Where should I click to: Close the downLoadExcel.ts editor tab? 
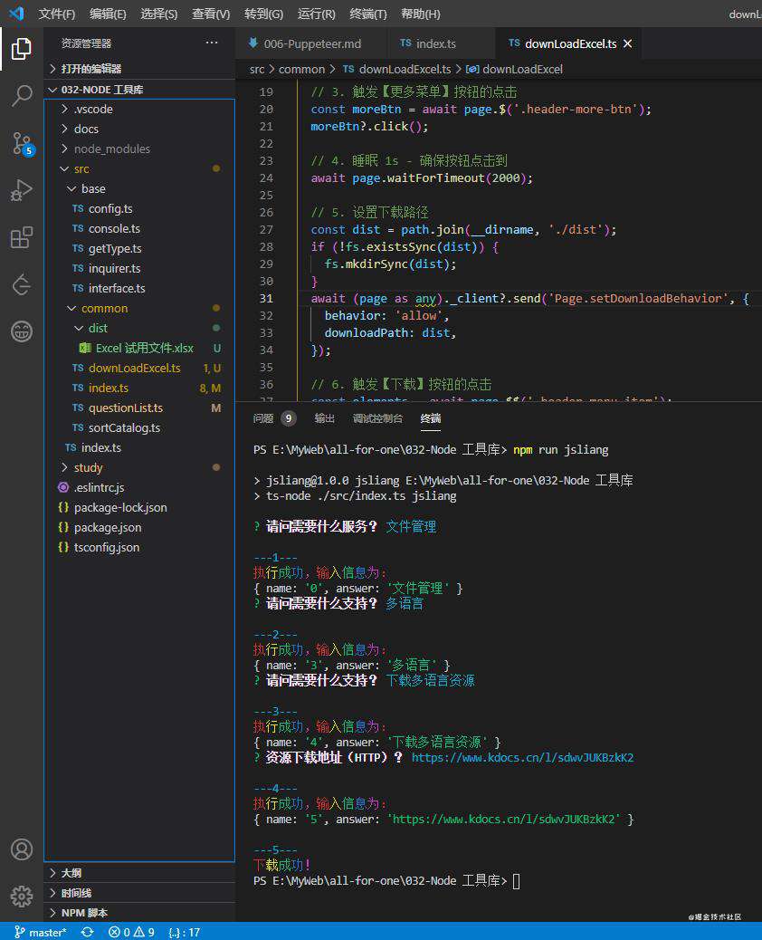click(x=627, y=43)
